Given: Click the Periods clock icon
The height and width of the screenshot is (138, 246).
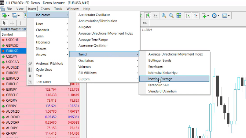Looking at the screenshot, I should [214, 15].
